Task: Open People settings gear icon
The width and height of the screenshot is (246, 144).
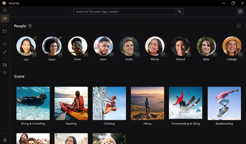Action: tap(30, 26)
